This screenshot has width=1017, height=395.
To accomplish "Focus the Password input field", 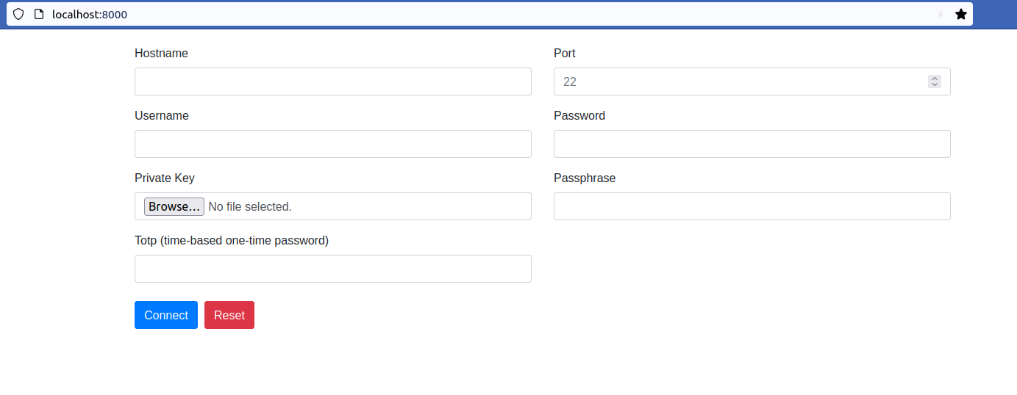I will [752, 144].
